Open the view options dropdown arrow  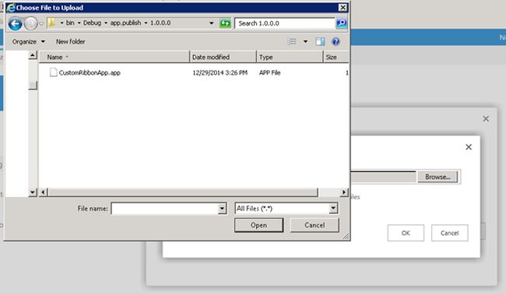coord(305,41)
